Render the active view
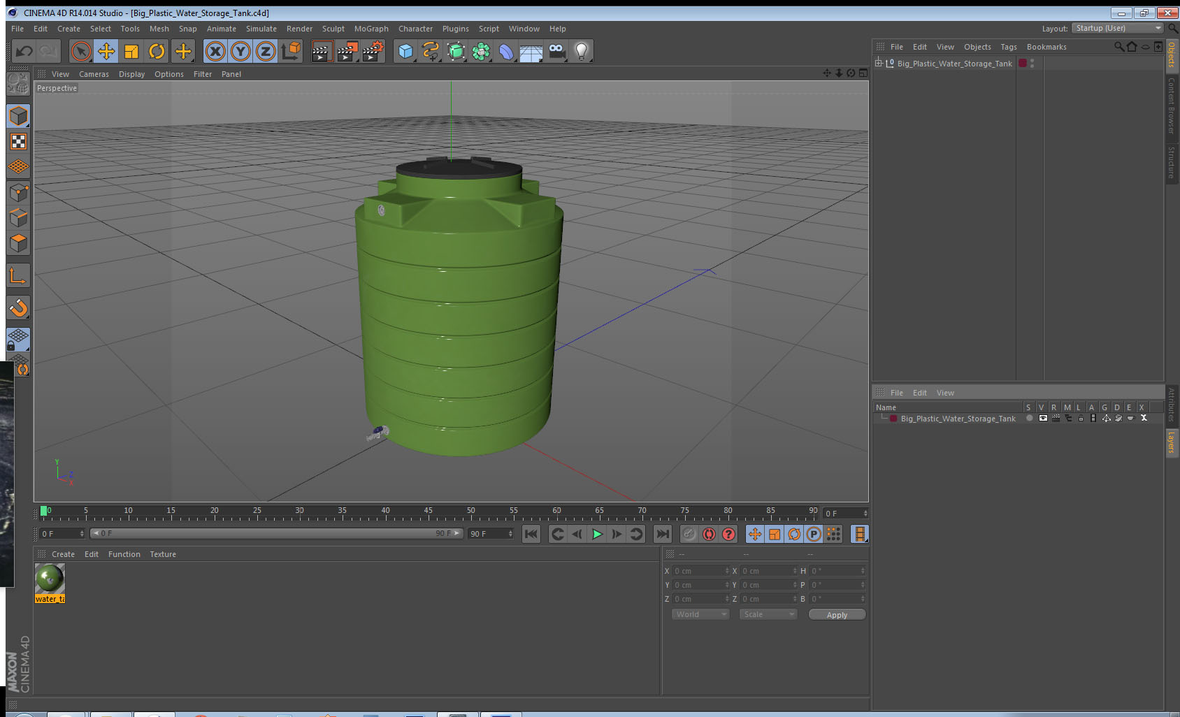The height and width of the screenshot is (717, 1180). (321, 51)
